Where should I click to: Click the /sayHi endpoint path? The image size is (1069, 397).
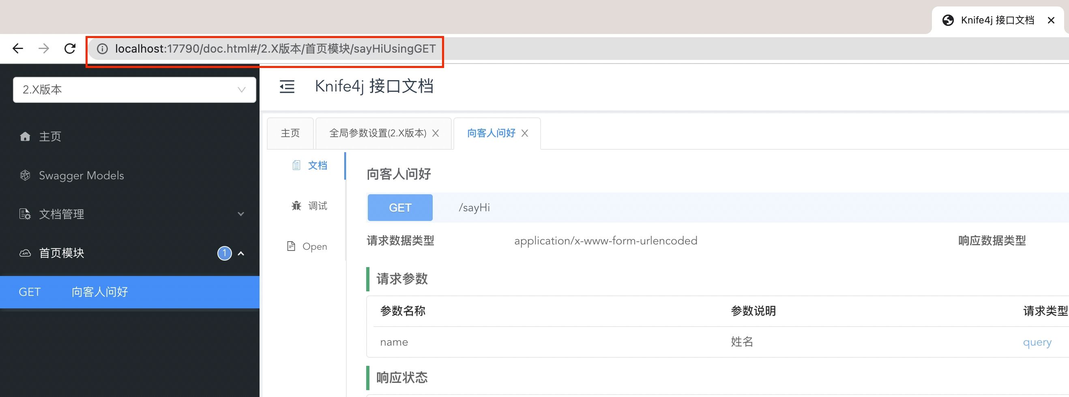[x=474, y=208]
